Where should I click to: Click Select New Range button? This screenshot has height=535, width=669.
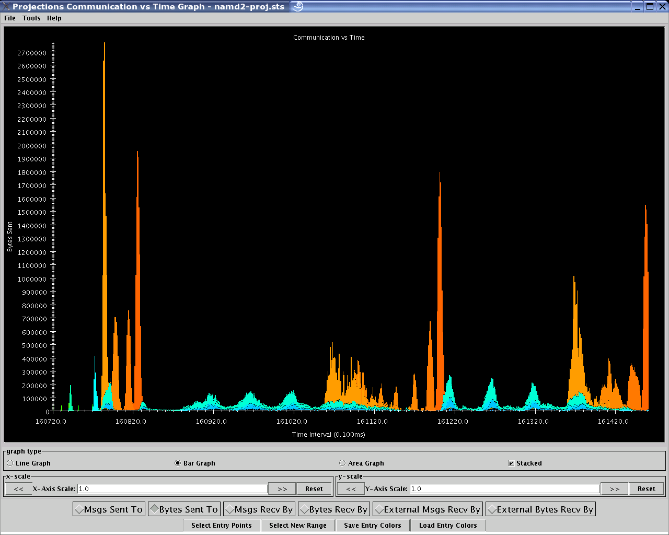(x=298, y=526)
